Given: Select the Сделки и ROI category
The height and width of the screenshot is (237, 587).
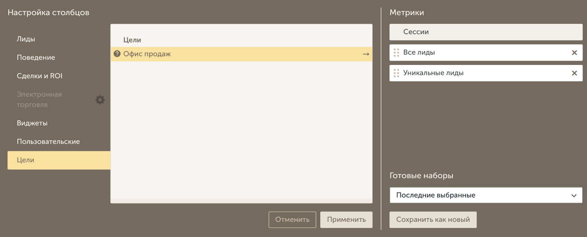Looking at the screenshot, I should click(x=39, y=76).
